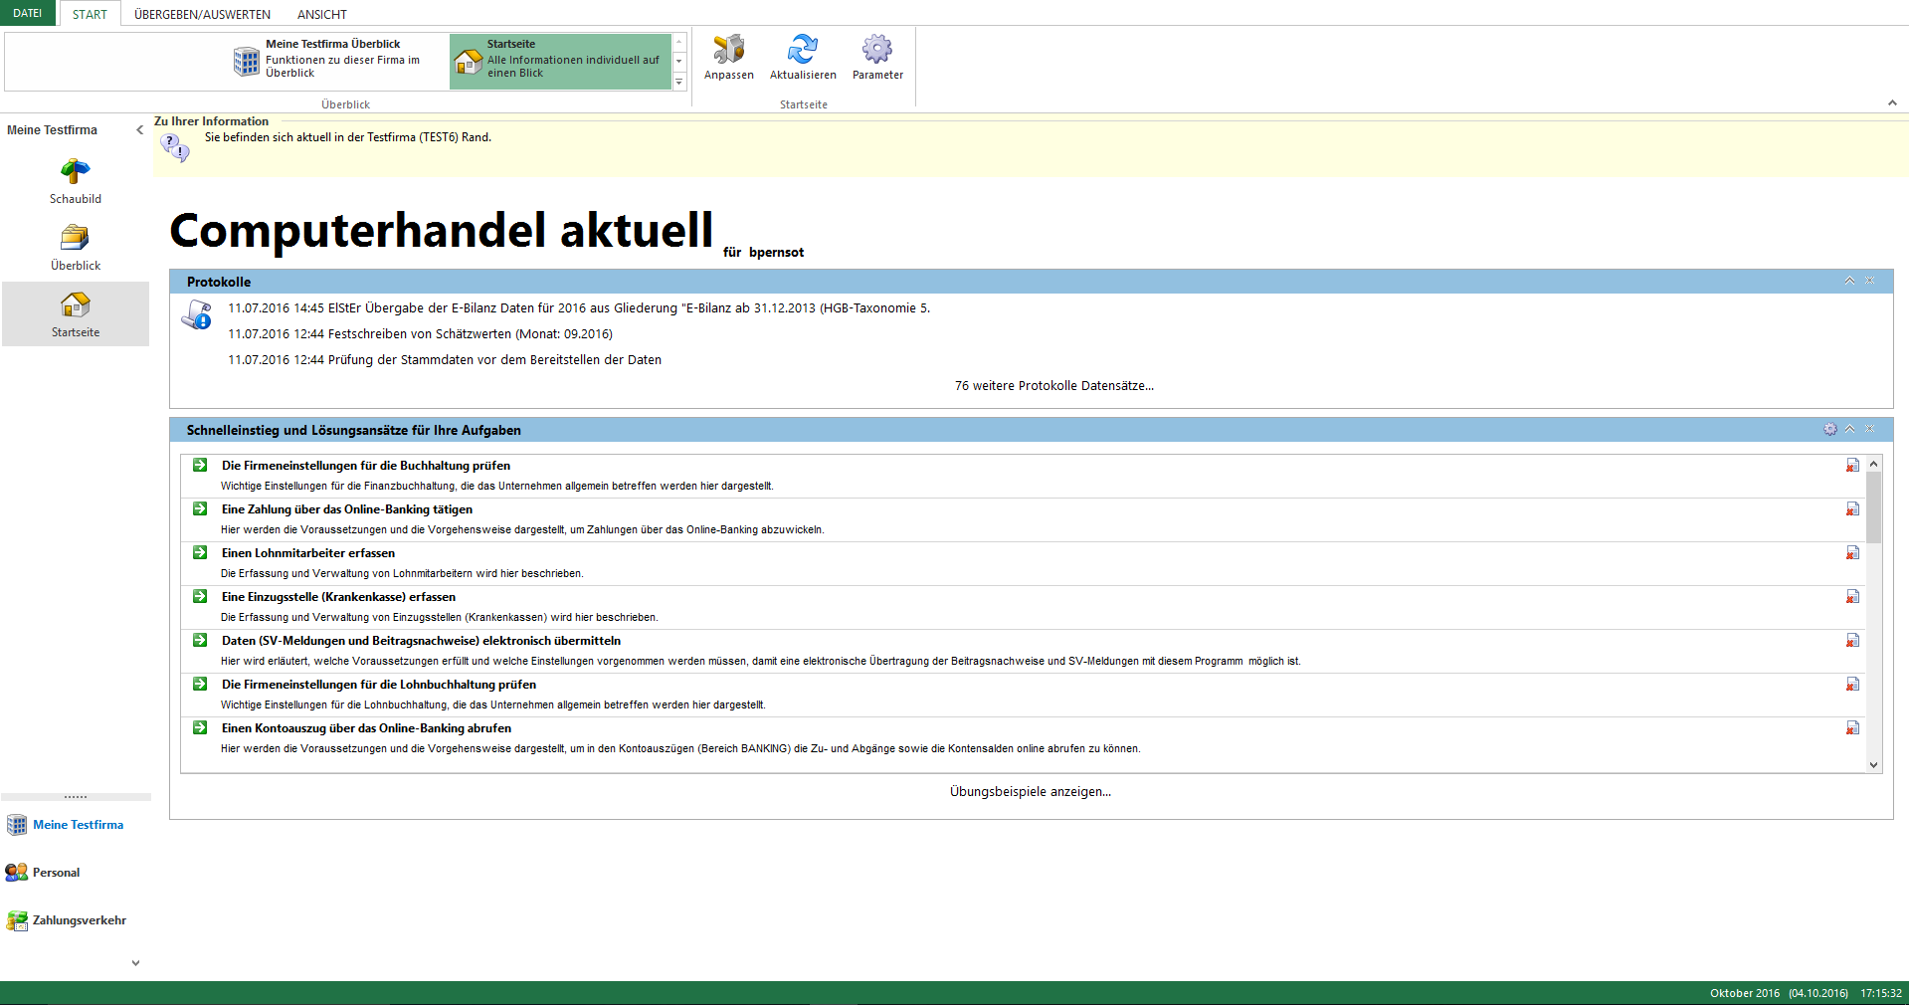Open settings gear of Schnelleinstieg panel
This screenshot has width=1909, height=1005.
pos(1829,430)
